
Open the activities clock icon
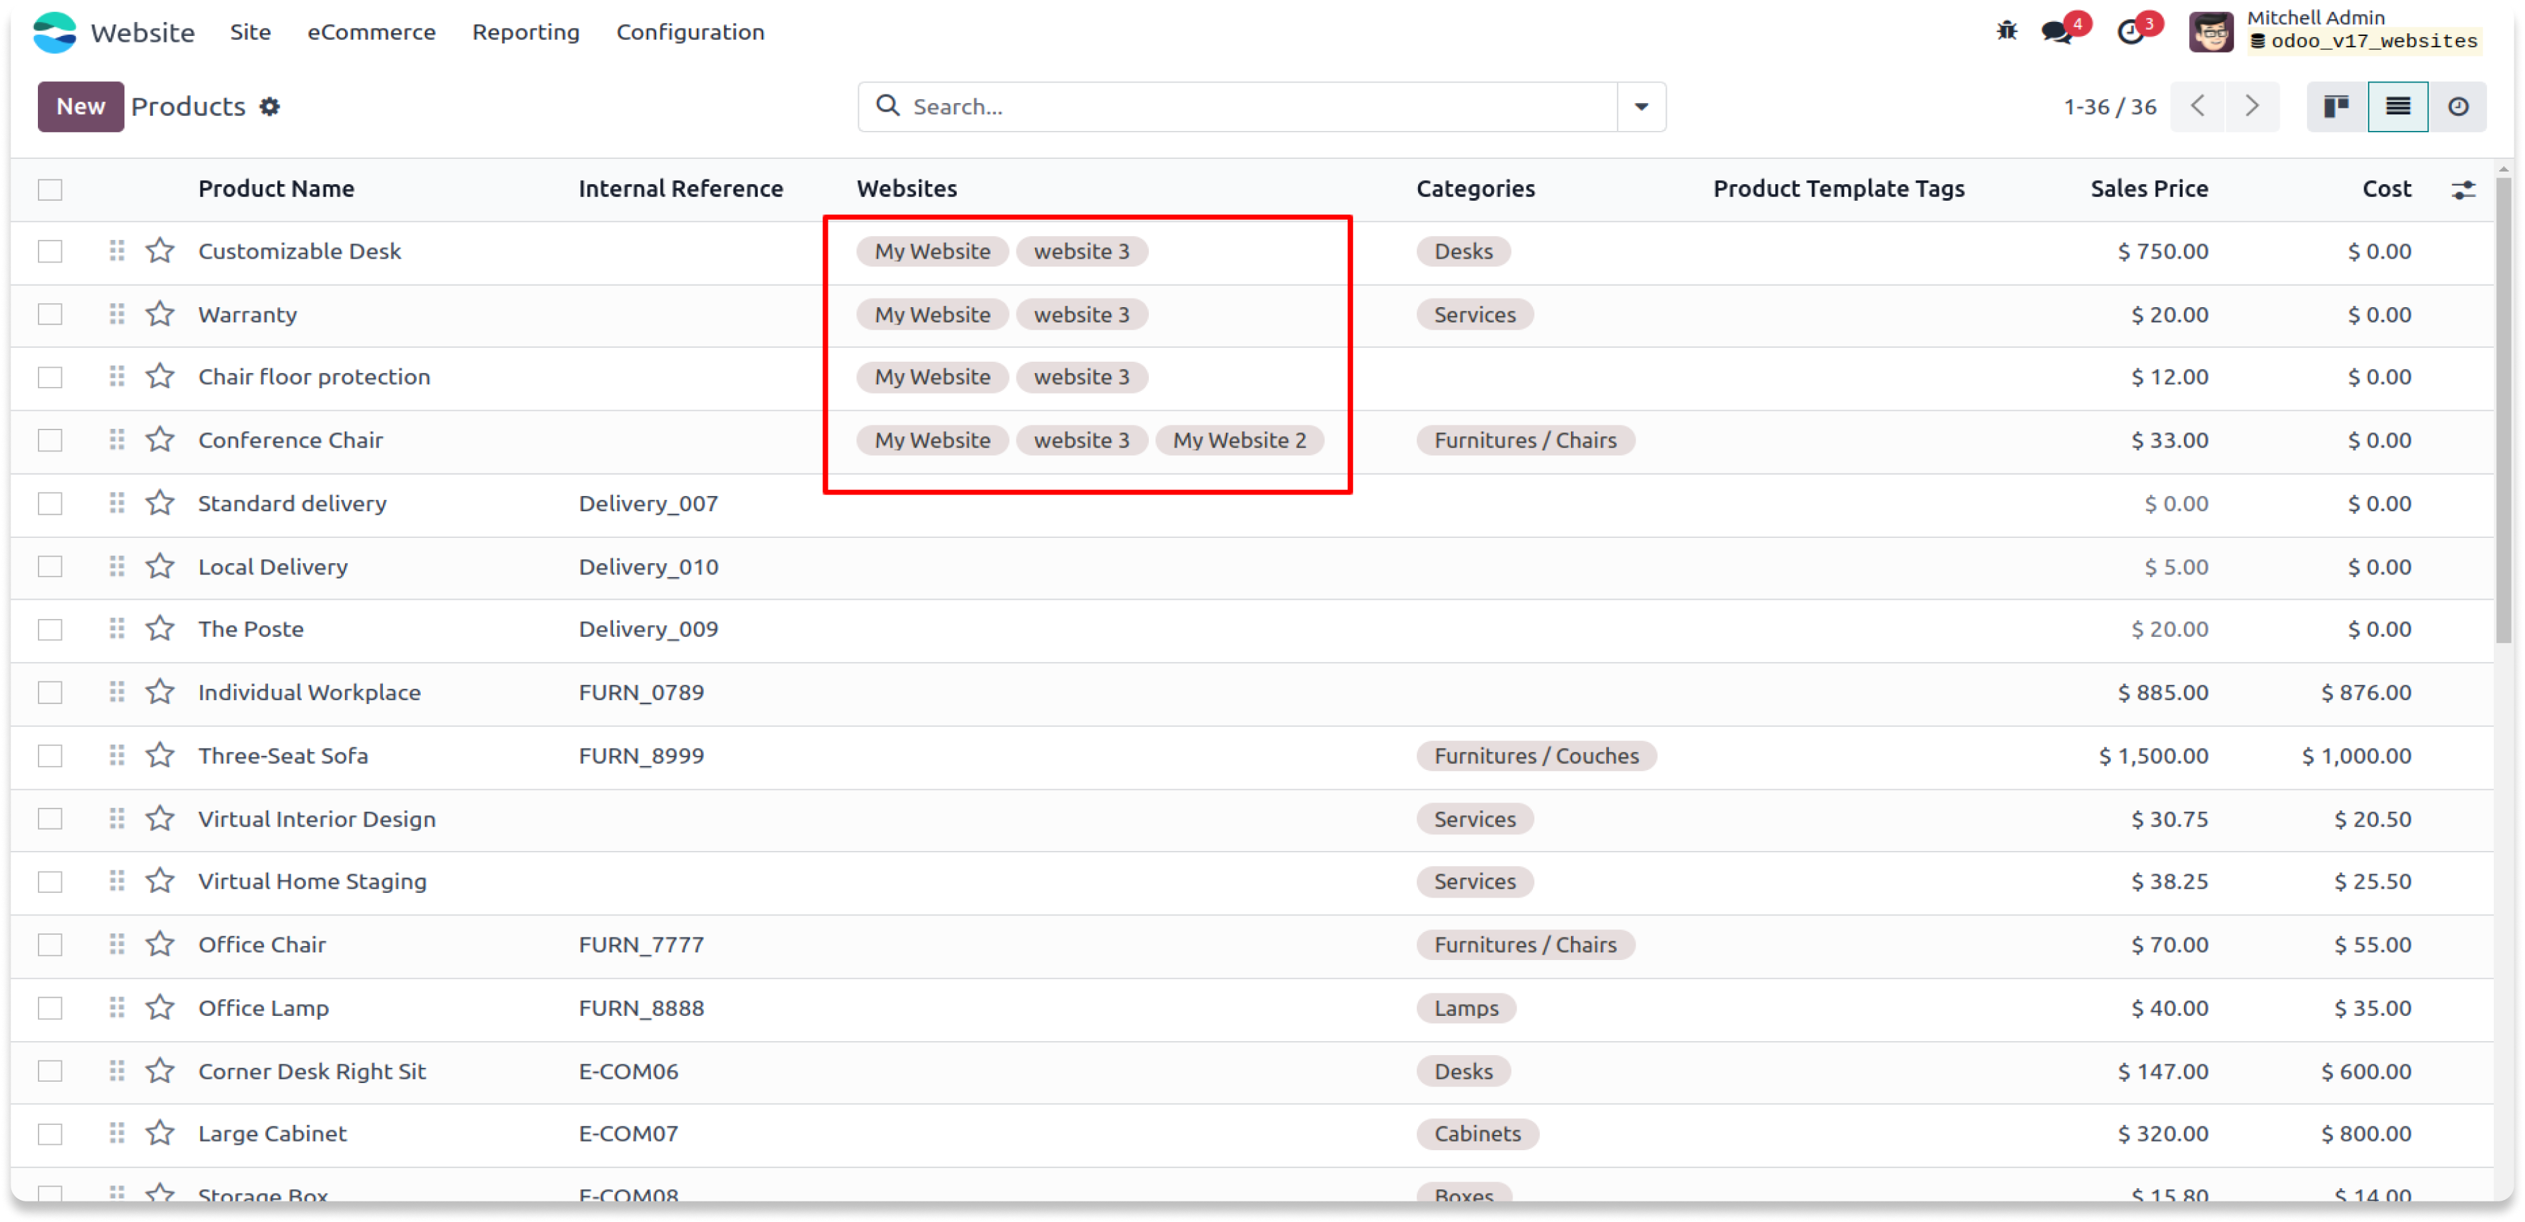(2130, 31)
